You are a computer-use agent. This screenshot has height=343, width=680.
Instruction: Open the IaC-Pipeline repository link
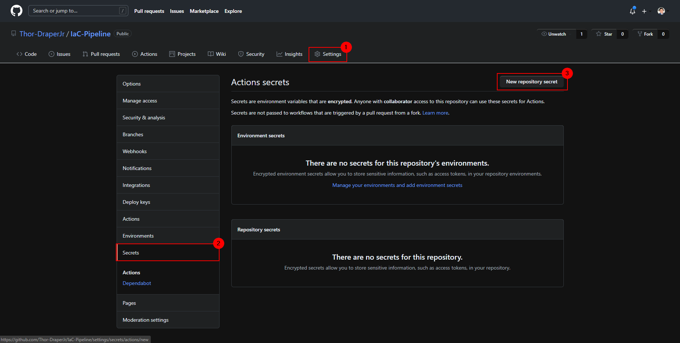(x=90, y=34)
